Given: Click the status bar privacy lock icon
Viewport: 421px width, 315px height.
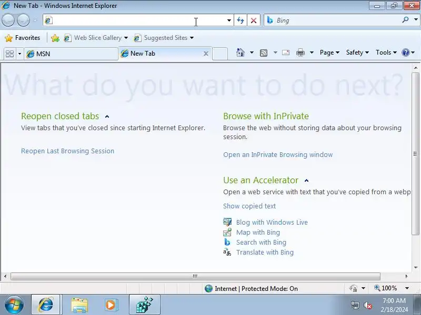Looking at the screenshot, I should click(353, 288).
